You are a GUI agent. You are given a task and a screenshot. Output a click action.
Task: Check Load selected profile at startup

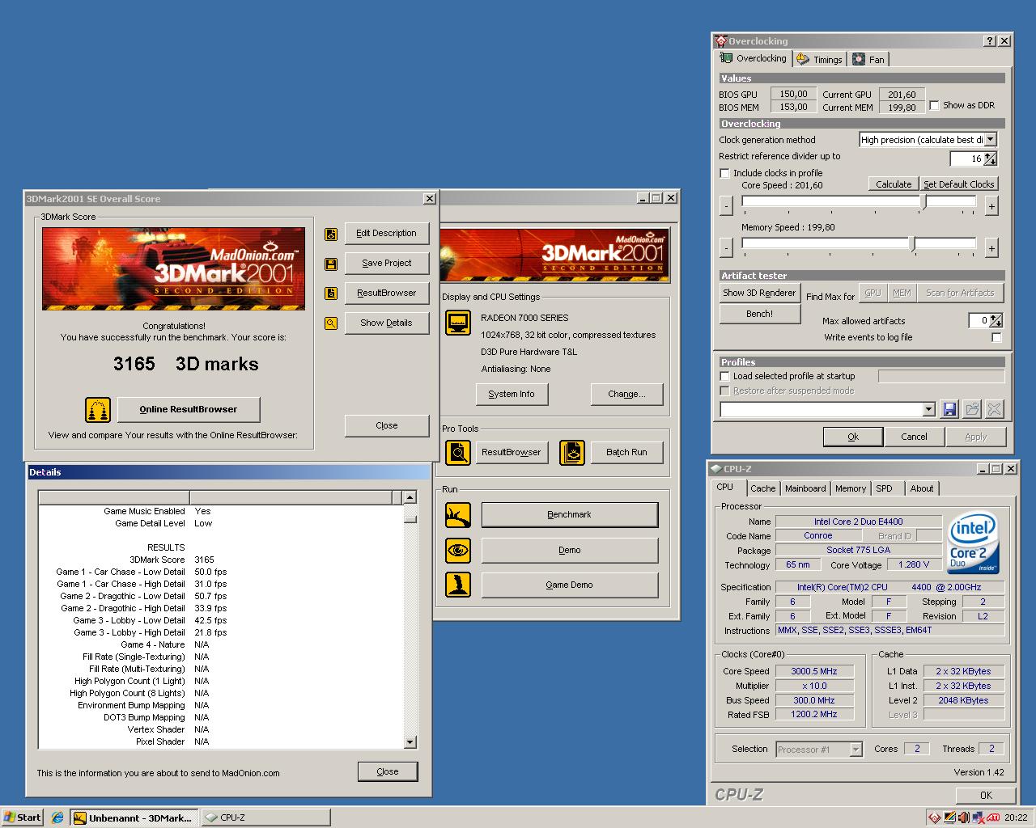pyautogui.click(x=725, y=376)
